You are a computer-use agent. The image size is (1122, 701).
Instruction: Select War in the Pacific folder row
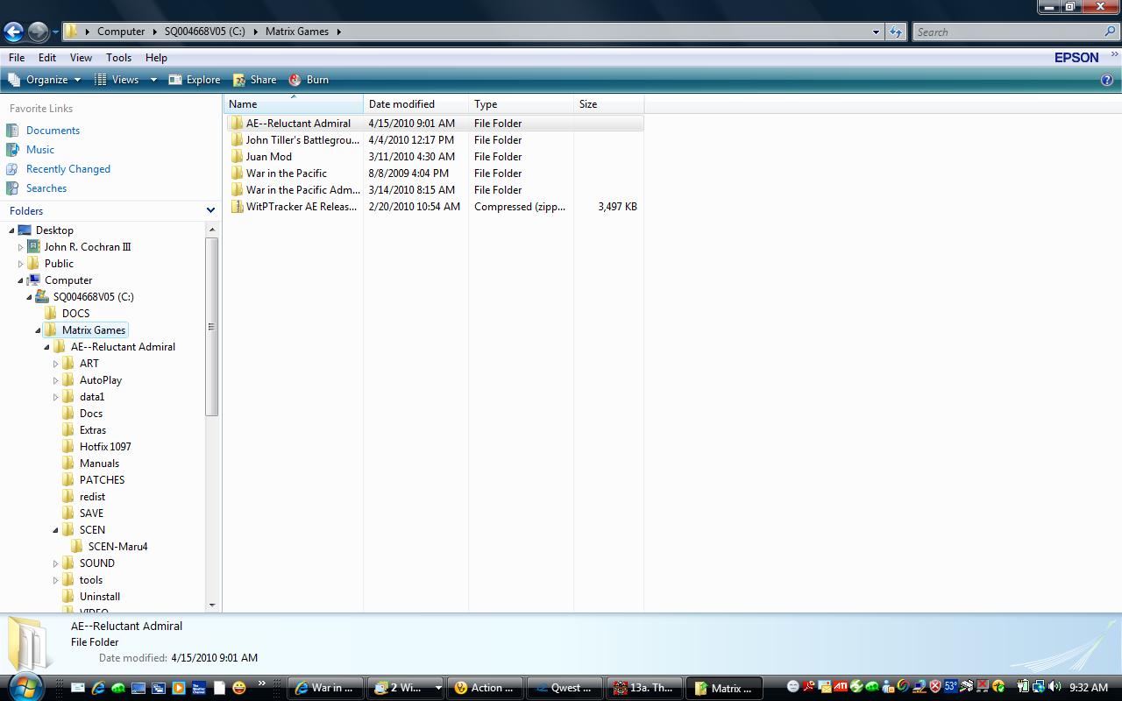[436, 173]
